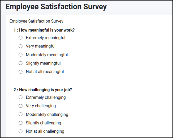Click question 1 heading about meaningful work
Viewport: 173px width, 138px height.
[44, 30]
